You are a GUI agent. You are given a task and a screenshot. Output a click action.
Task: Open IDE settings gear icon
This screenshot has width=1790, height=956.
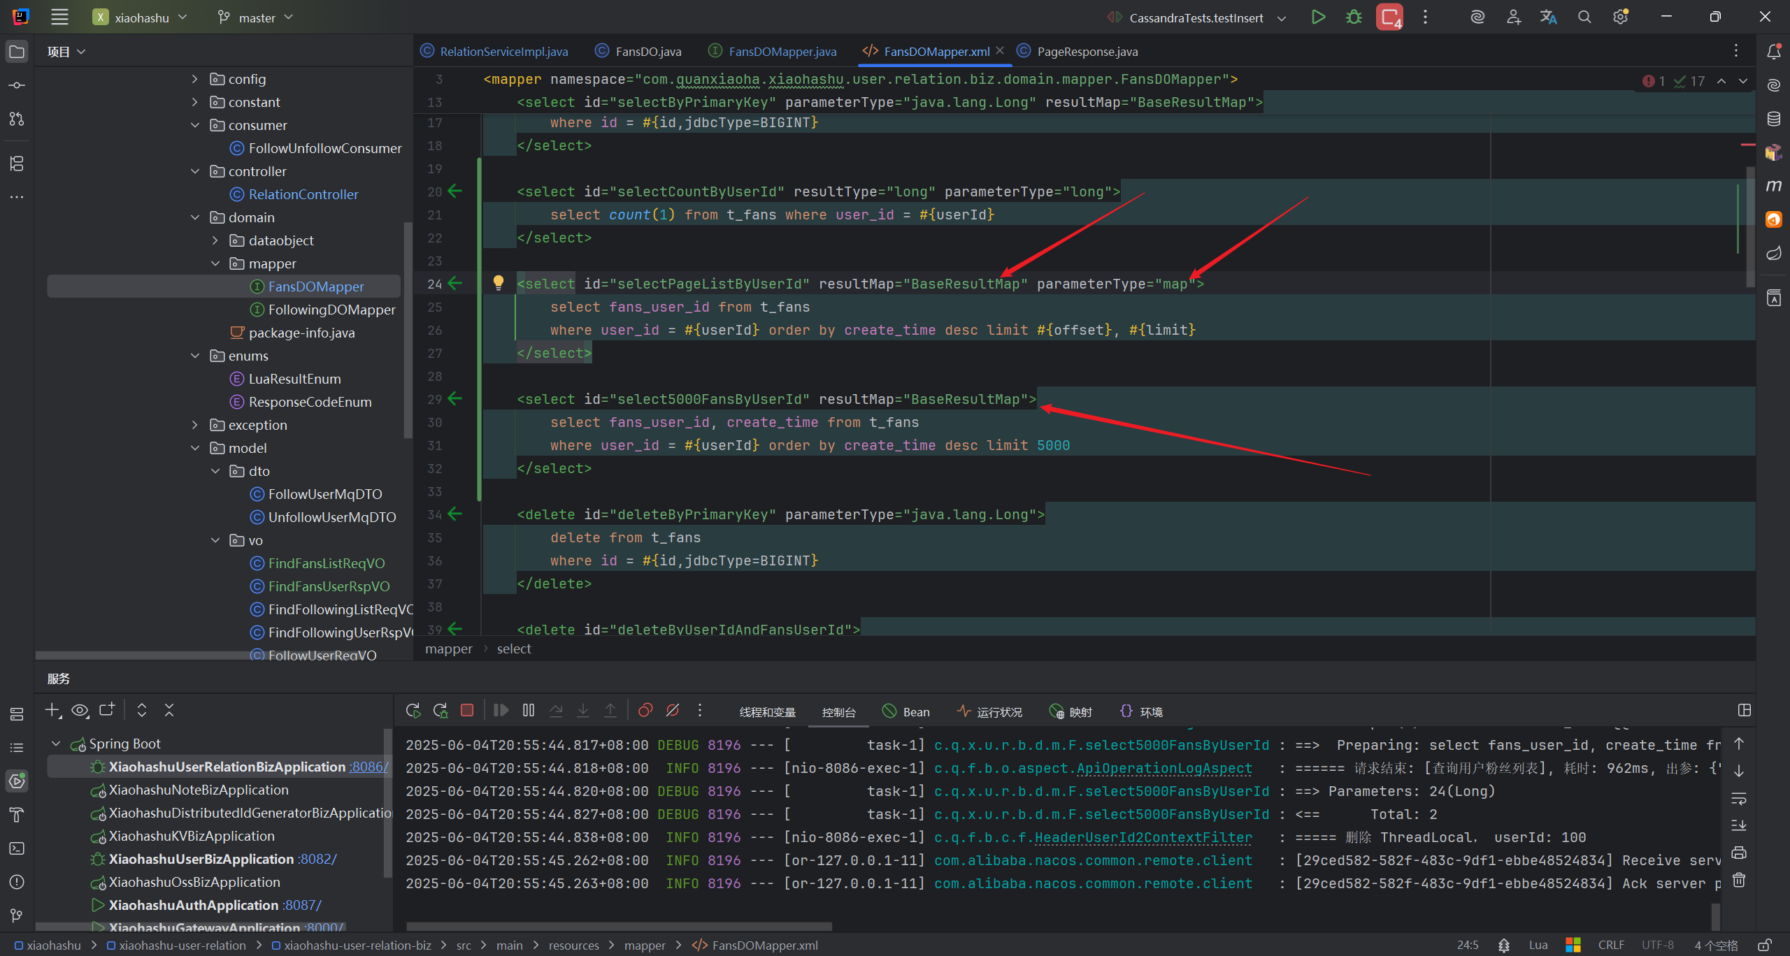coord(1620,17)
